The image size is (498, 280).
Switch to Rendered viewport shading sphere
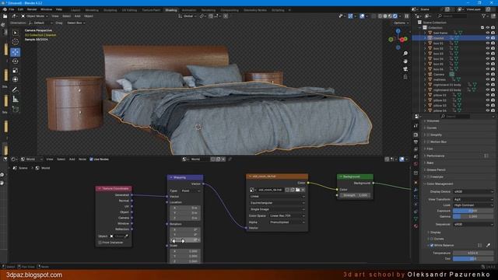click(395, 16)
